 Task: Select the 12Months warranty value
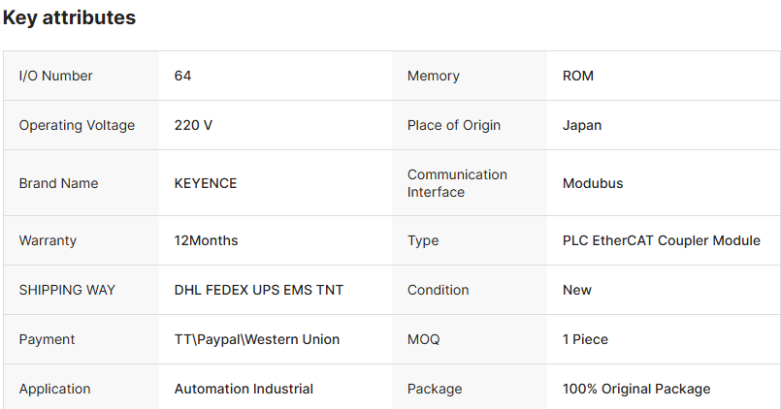pyautogui.click(x=206, y=240)
